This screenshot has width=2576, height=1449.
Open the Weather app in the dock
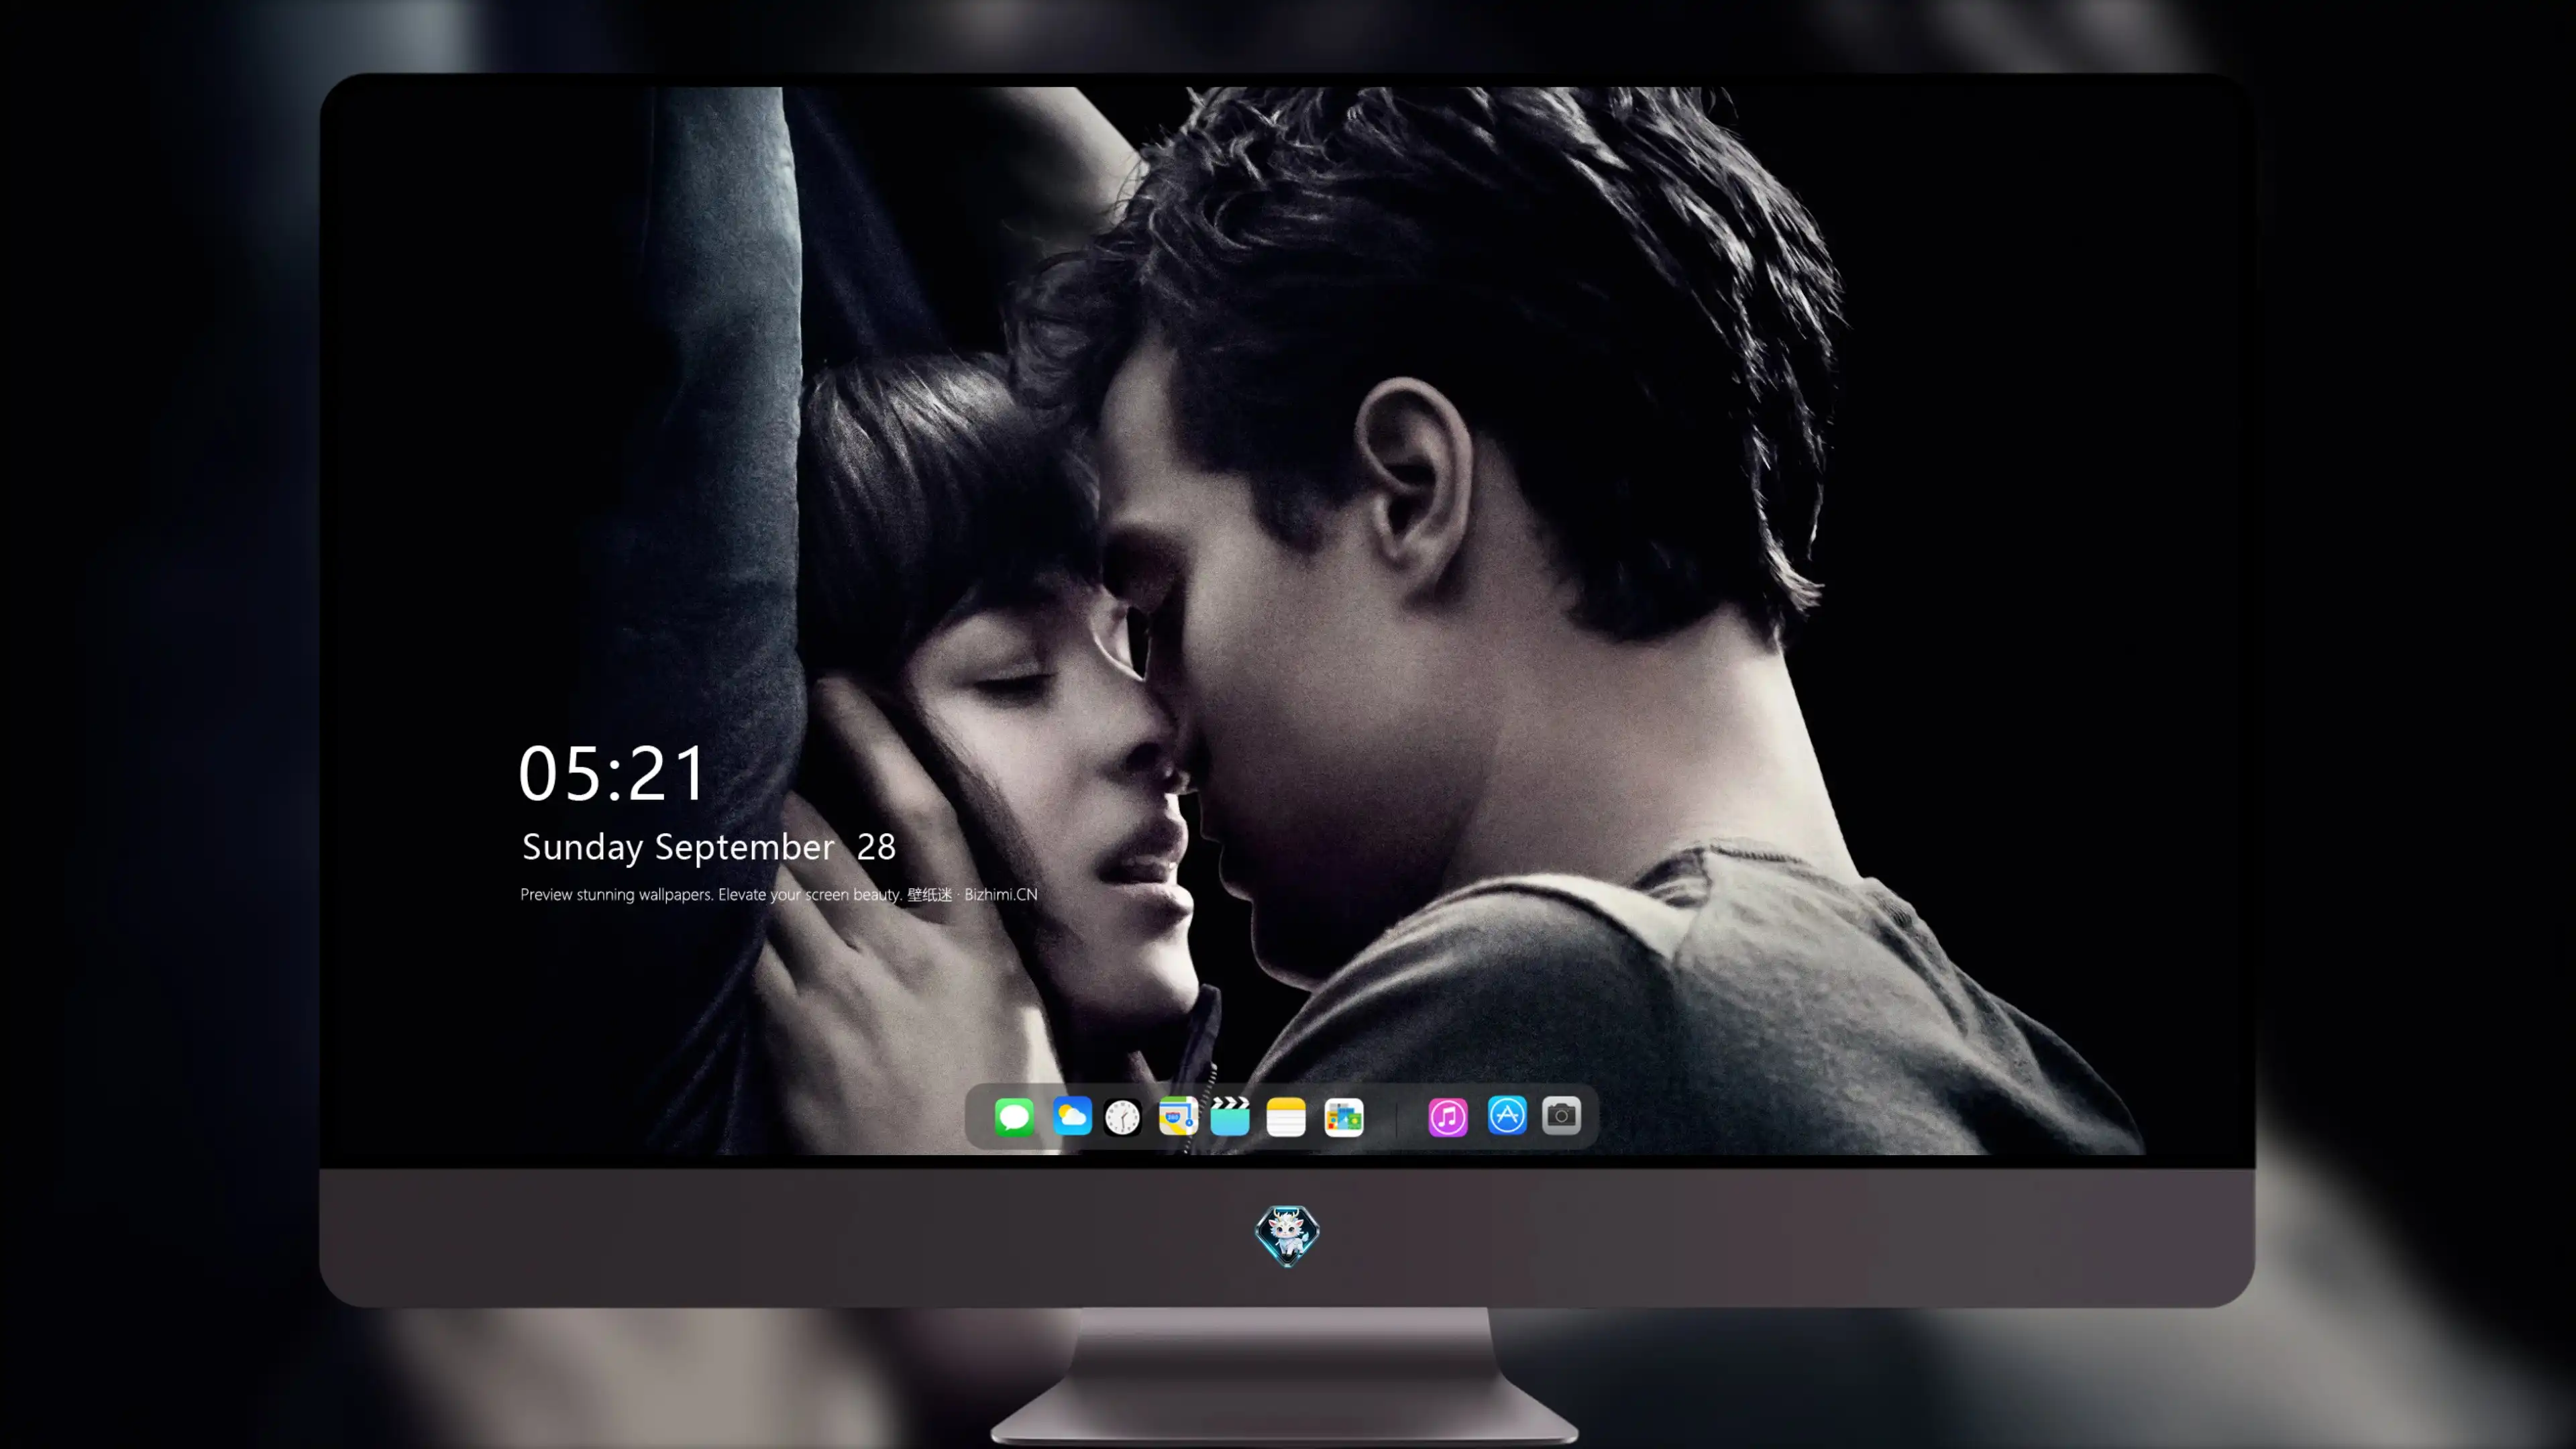pyautogui.click(x=1072, y=1116)
